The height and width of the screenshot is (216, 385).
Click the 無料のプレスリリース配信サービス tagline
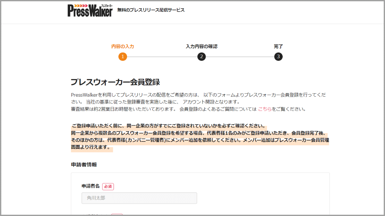point(150,10)
